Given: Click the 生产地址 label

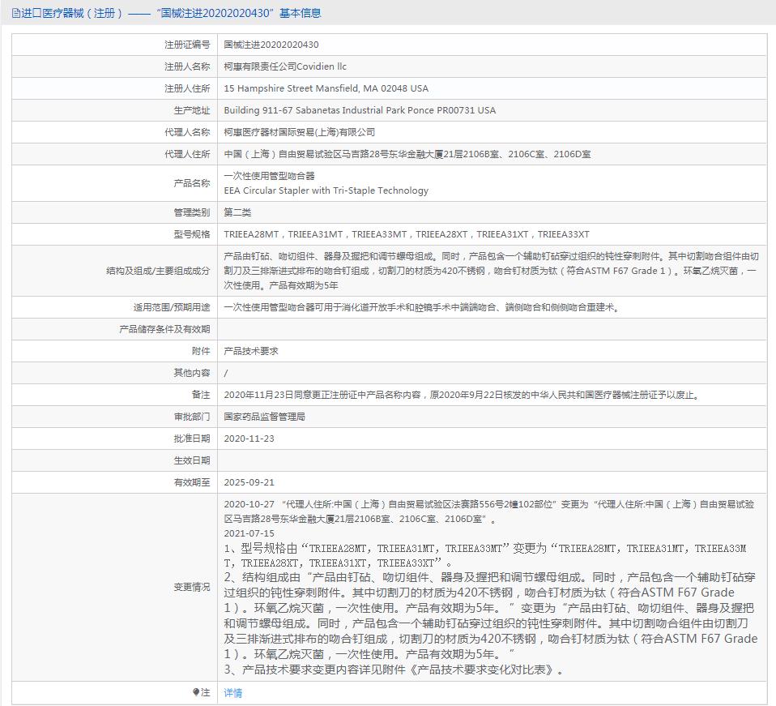Looking at the screenshot, I should click(191, 110).
